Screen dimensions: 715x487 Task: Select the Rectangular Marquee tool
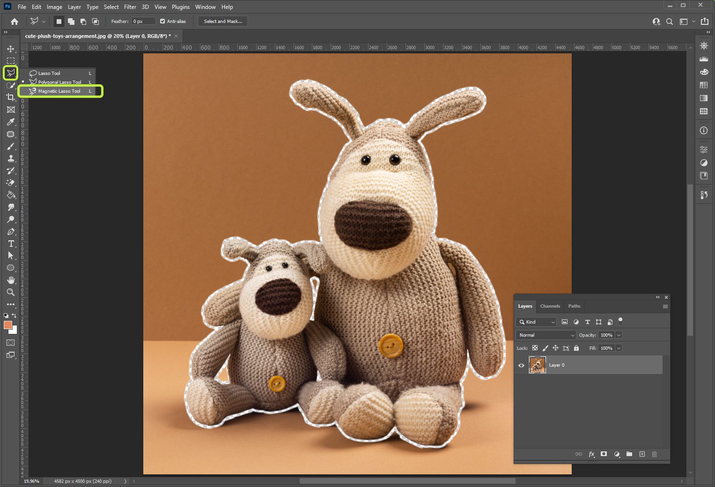(x=11, y=61)
